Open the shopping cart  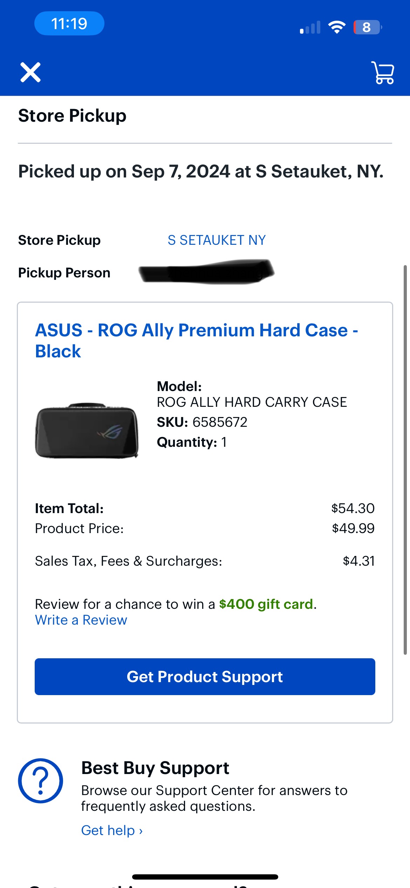click(383, 73)
